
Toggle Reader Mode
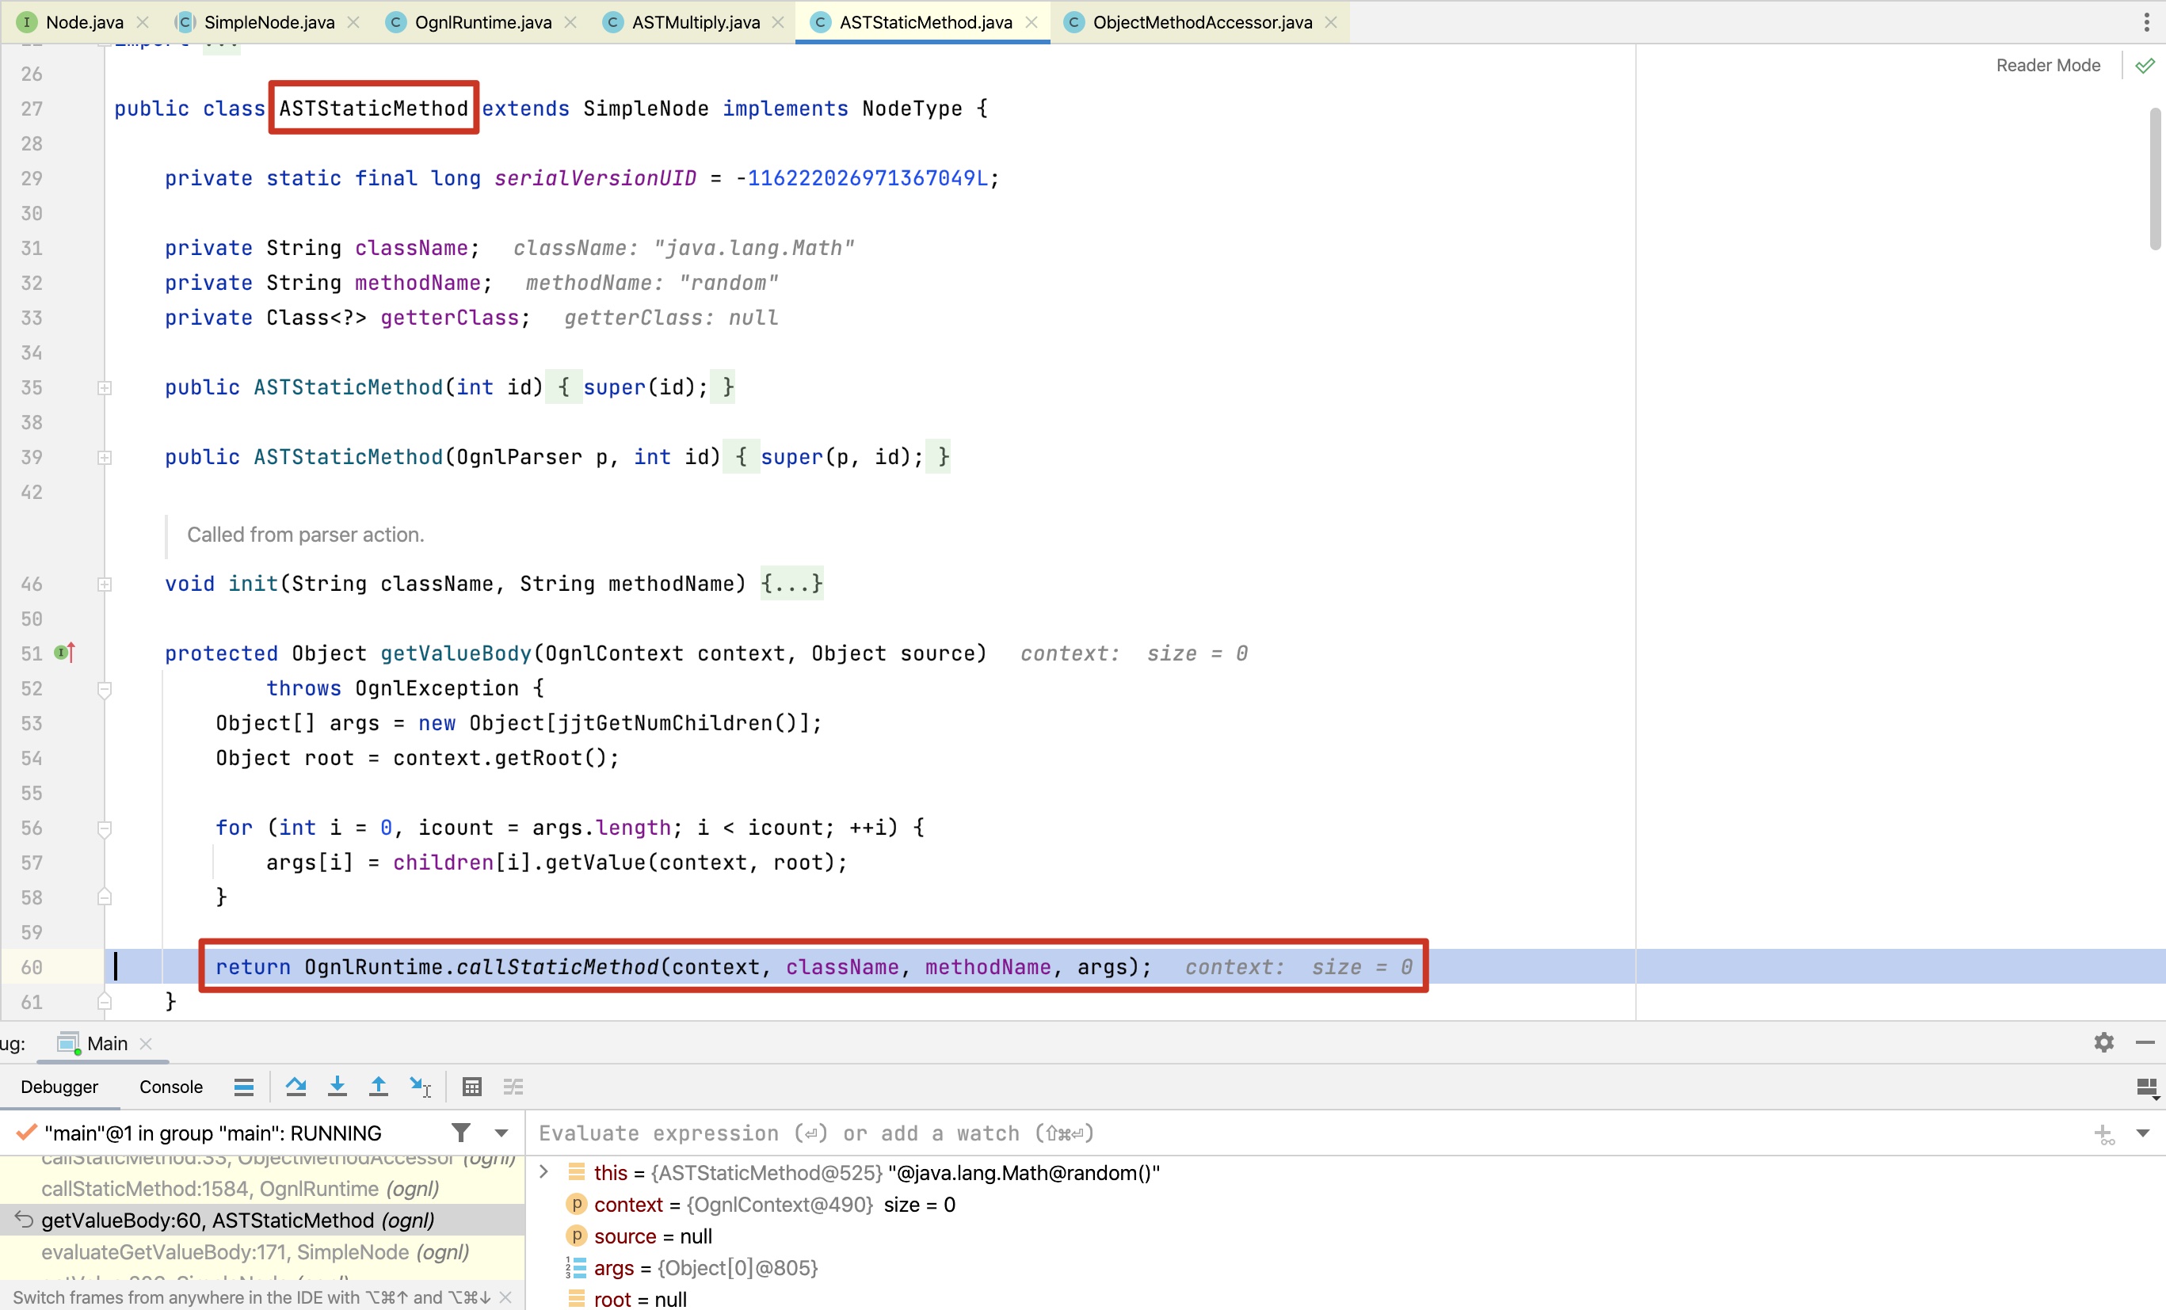coord(2047,65)
